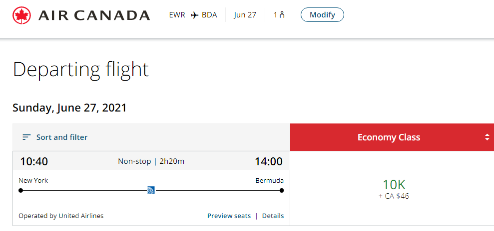Click the BDA destination code

click(x=209, y=15)
